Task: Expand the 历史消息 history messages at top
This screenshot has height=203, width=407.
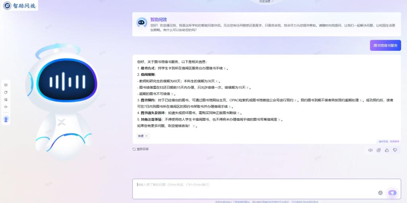Action: tap(267, 2)
